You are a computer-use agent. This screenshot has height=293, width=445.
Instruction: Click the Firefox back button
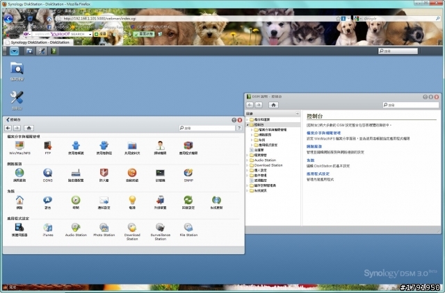[x=8, y=19]
